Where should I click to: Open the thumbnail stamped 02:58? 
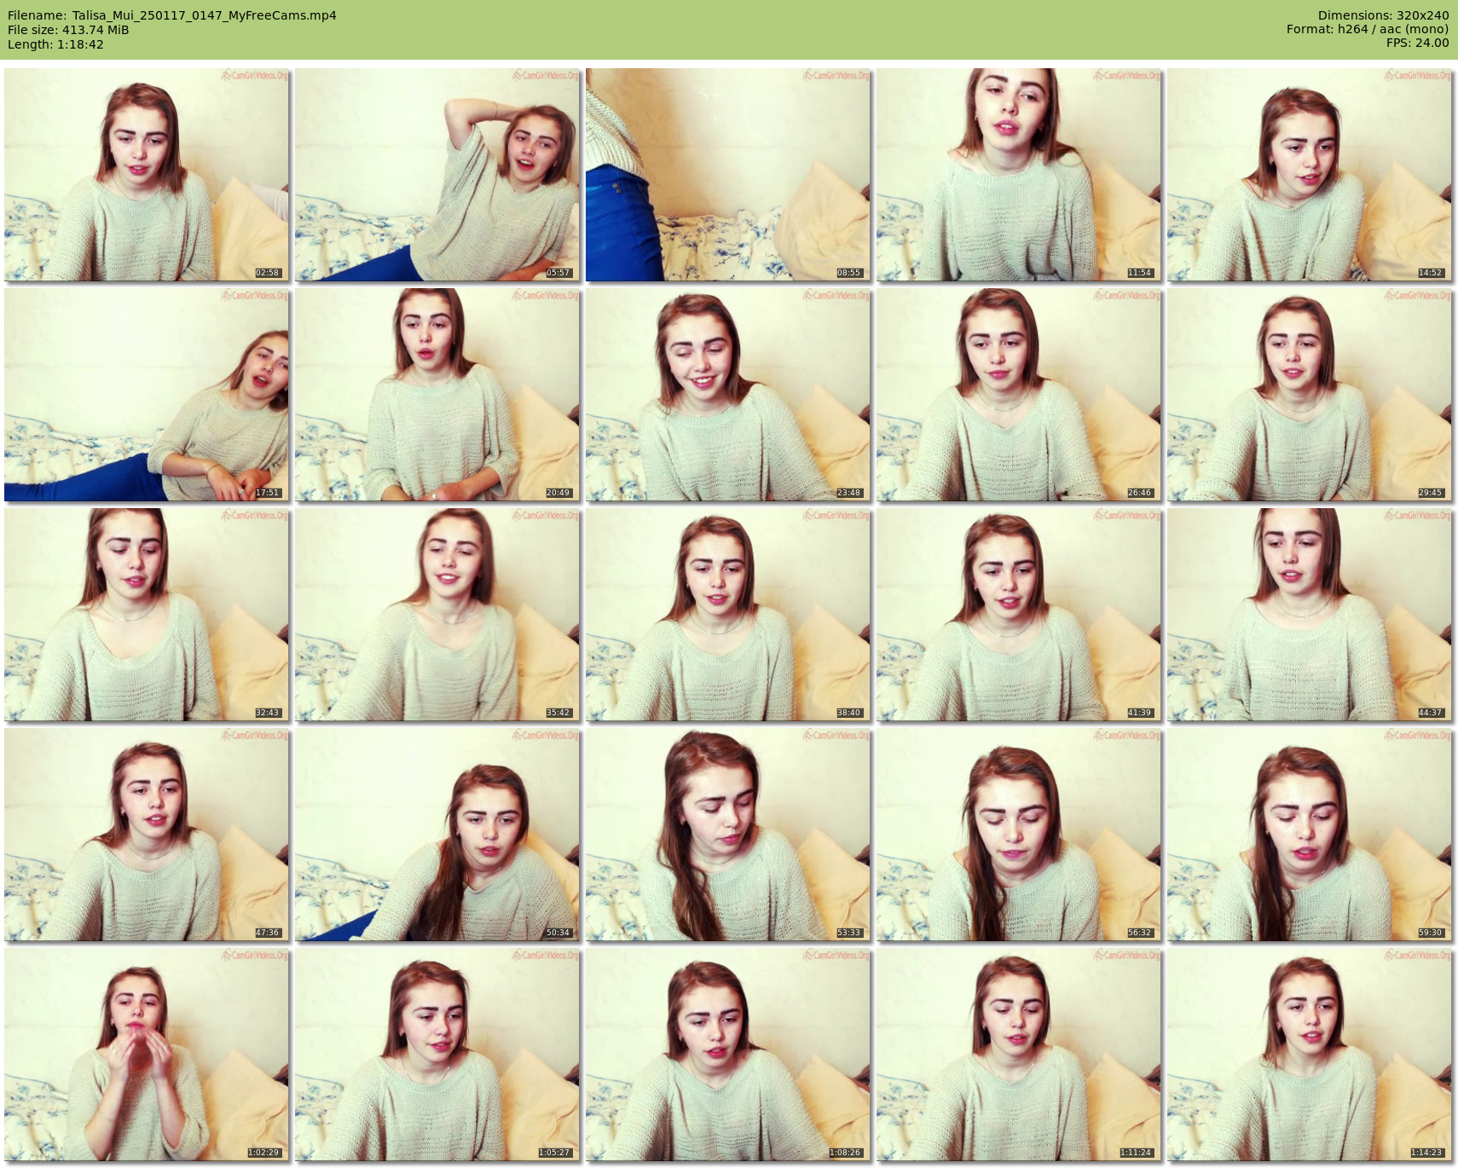(x=147, y=175)
